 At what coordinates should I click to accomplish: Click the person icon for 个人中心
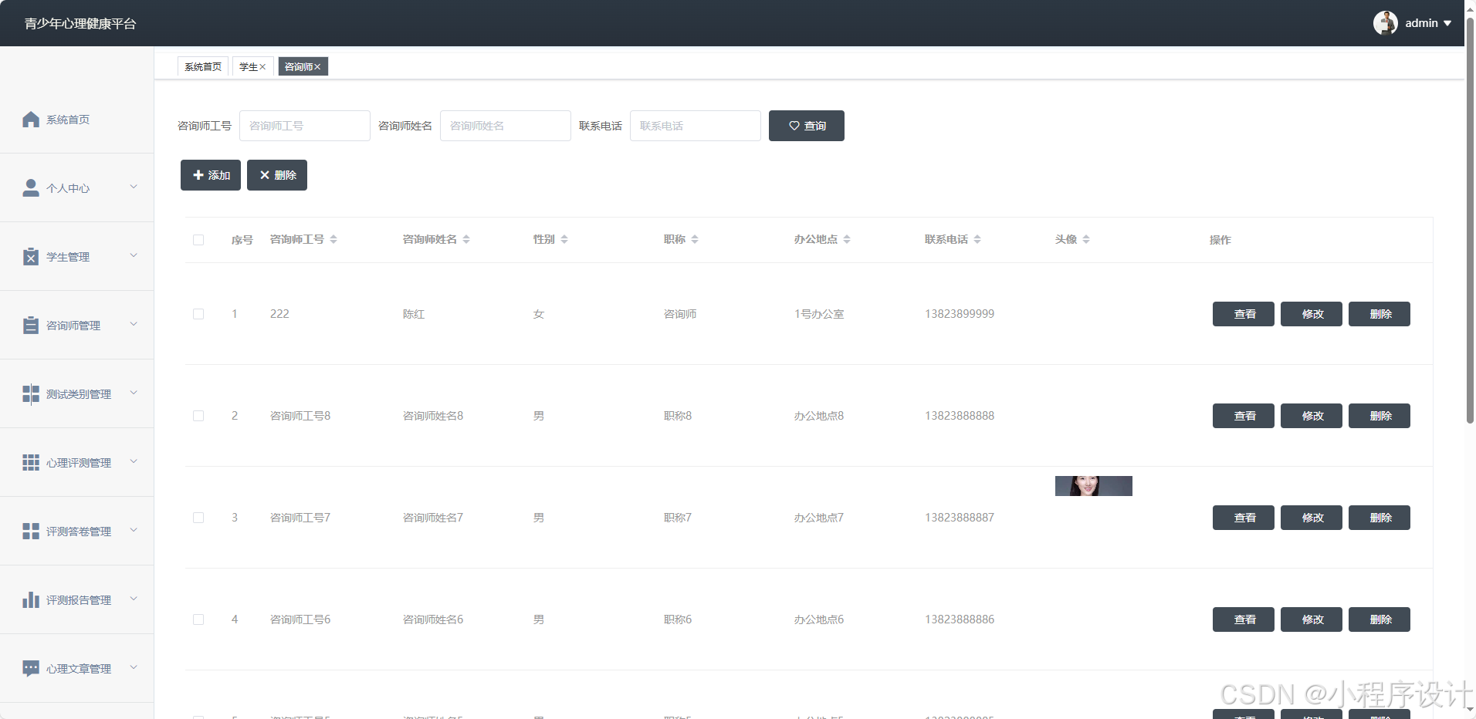(x=31, y=188)
